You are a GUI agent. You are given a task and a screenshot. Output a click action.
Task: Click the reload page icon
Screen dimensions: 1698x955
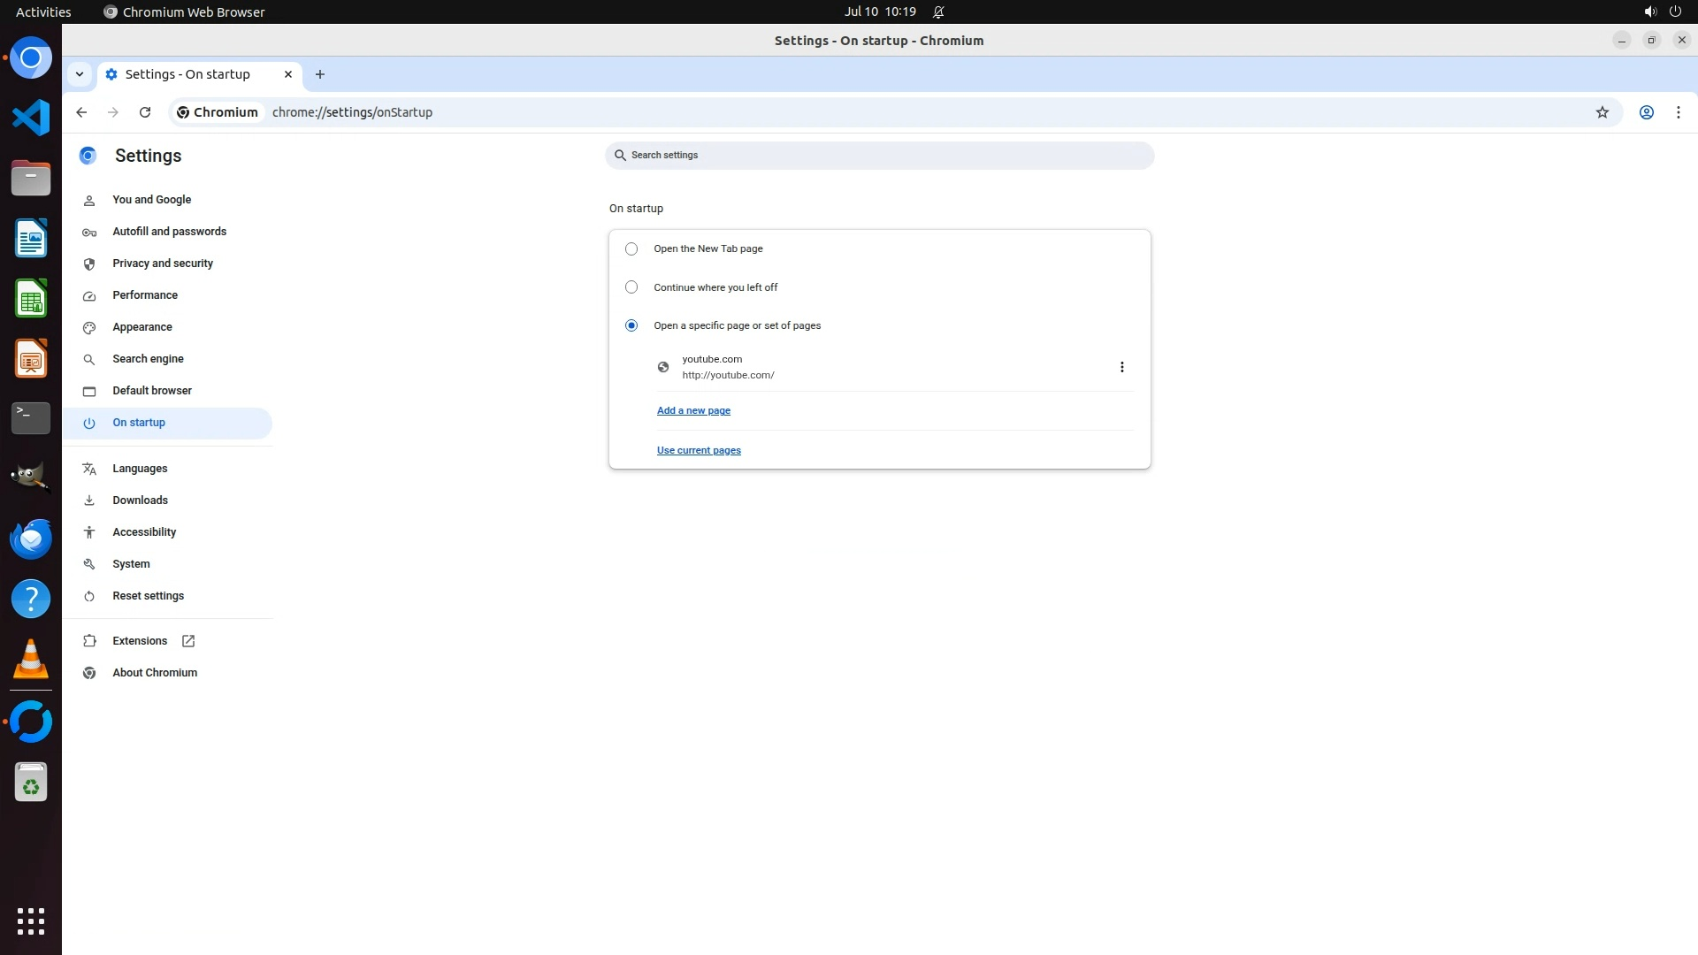click(145, 112)
